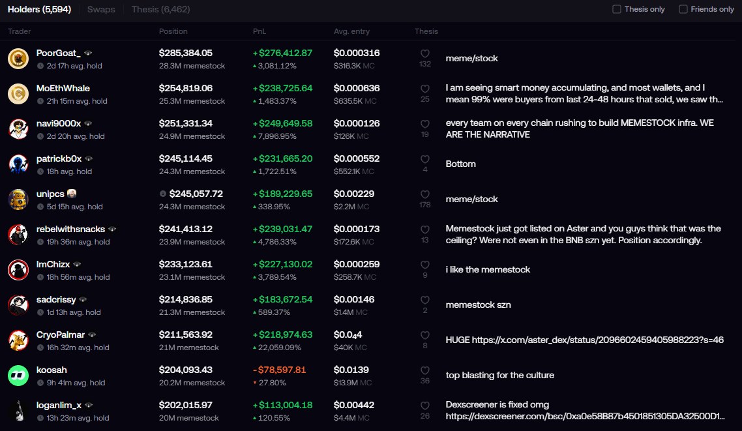Click small circle icon before unipcs's position

[163, 194]
